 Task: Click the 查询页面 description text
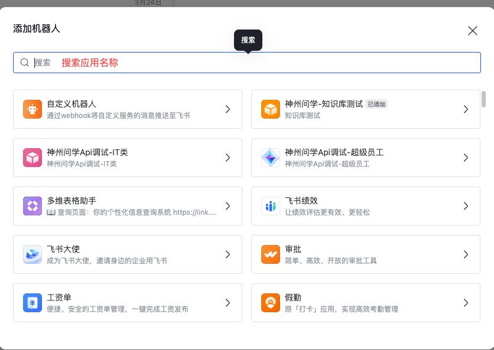coord(131,212)
